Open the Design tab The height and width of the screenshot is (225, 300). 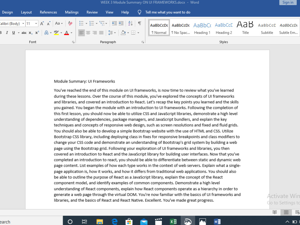coord(7,12)
